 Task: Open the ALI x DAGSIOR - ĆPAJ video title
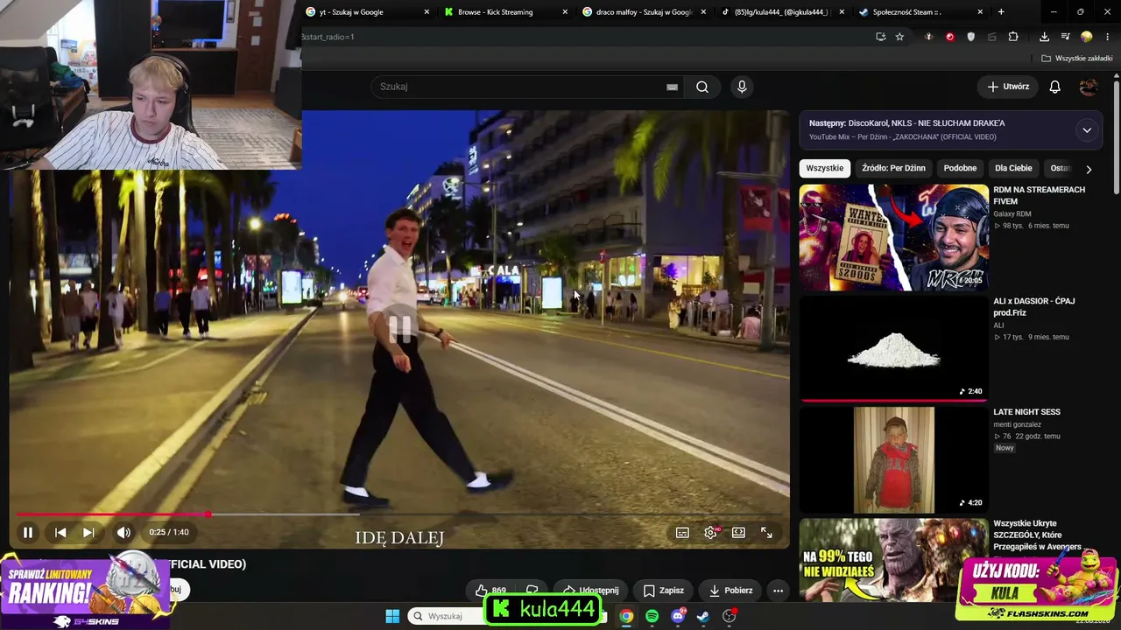[x=1033, y=306]
